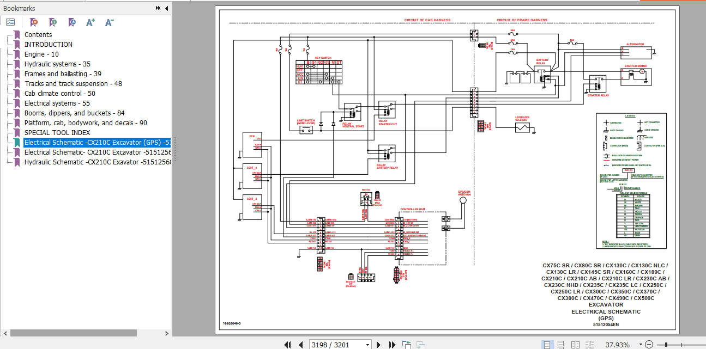Open the Contents bookmark
This screenshot has width=706, height=349.
pos(38,35)
